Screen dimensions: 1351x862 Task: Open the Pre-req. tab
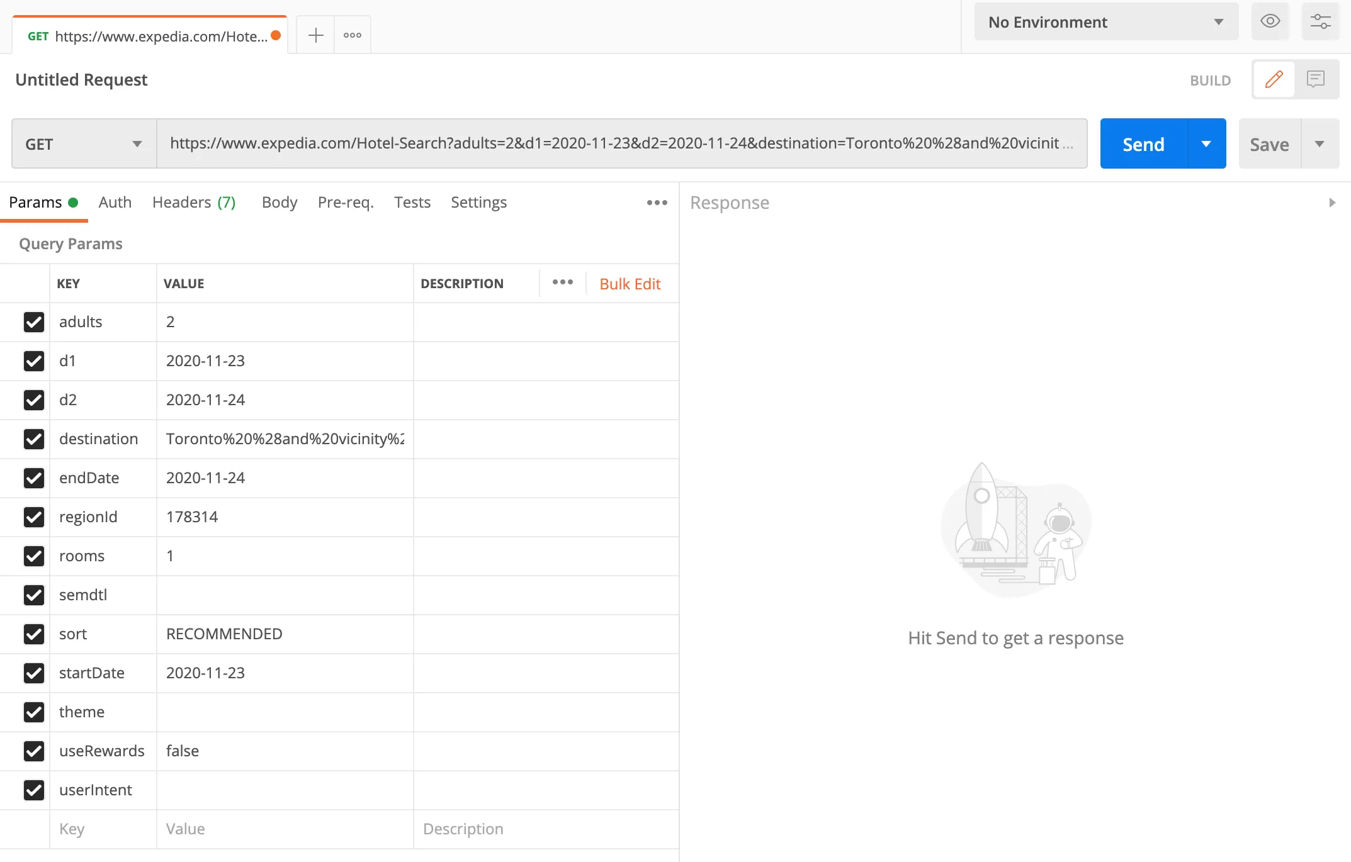pyautogui.click(x=346, y=203)
